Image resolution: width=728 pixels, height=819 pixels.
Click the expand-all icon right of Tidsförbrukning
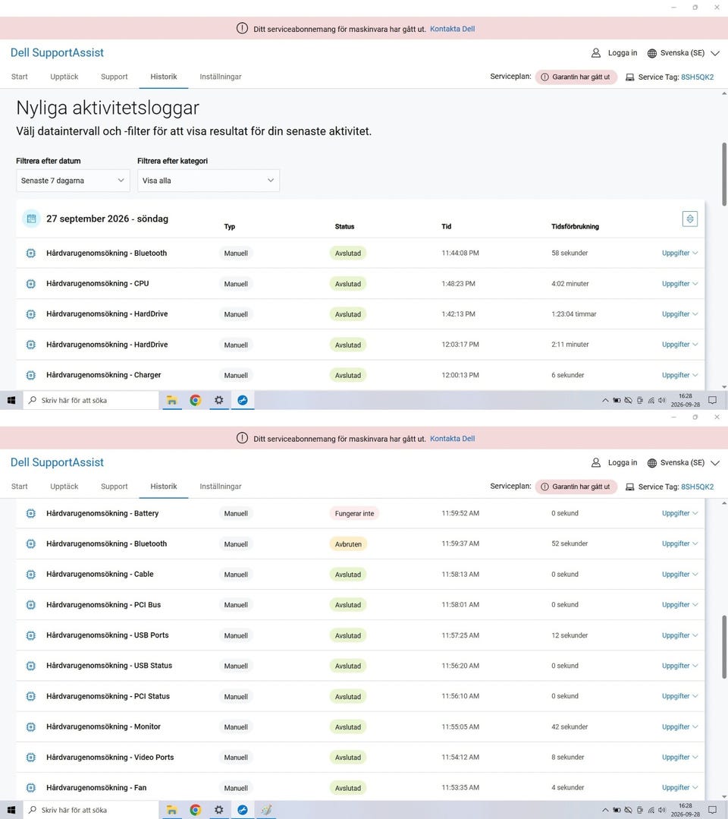[x=690, y=219]
